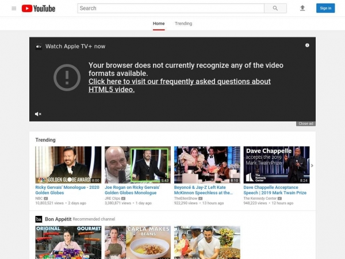Click the 10,803,521 views text
This screenshot has width=345, height=259.
(x=49, y=203)
